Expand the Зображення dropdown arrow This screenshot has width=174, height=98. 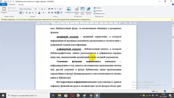point(69,14)
